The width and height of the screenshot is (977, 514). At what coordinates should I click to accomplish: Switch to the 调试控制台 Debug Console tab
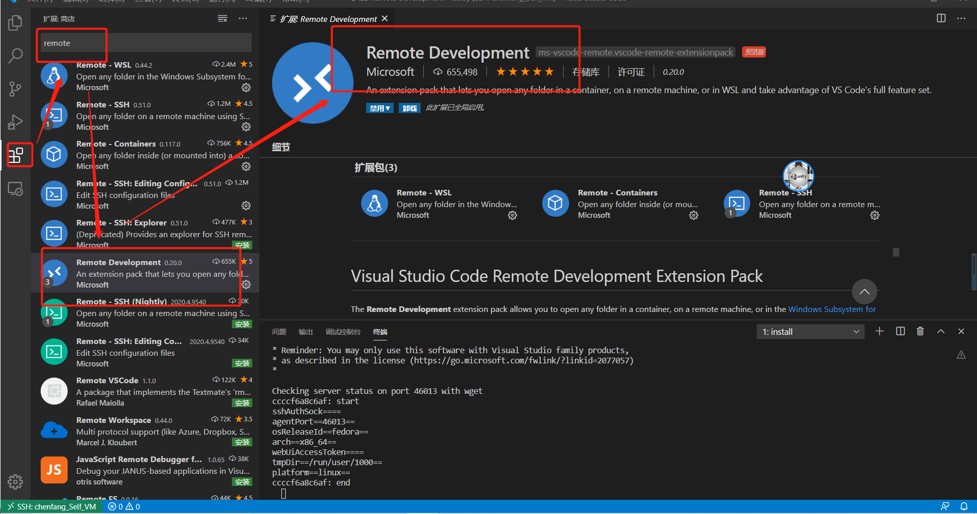click(343, 332)
